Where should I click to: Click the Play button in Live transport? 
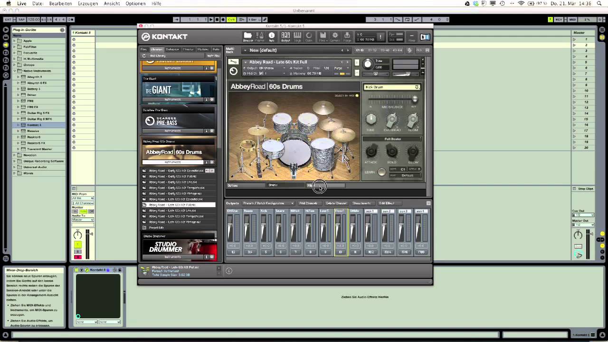pos(211,19)
